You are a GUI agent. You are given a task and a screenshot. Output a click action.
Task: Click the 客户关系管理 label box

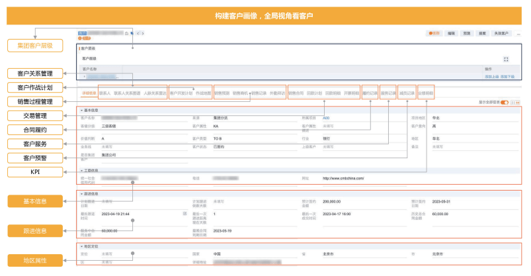pyautogui.click(x=34, y=73)
